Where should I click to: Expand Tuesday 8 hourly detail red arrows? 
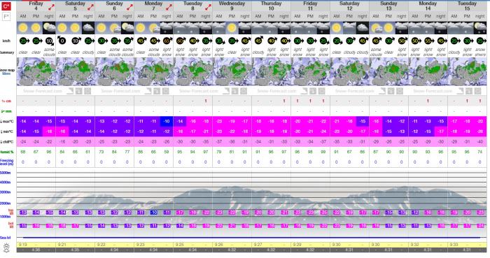[x=208, y=7]
